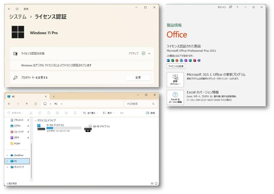The height and width of the screenshot is (194, 274).
Task: Open the Word product icon
Action: coord(168,60)
